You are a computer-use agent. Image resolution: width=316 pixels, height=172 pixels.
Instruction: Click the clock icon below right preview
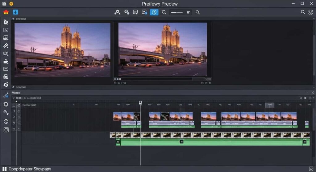210,83
